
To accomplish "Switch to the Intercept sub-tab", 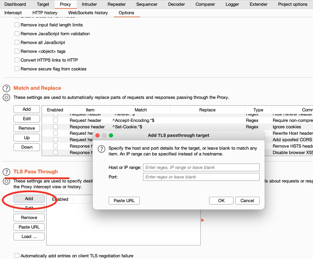I will [13, 13].
